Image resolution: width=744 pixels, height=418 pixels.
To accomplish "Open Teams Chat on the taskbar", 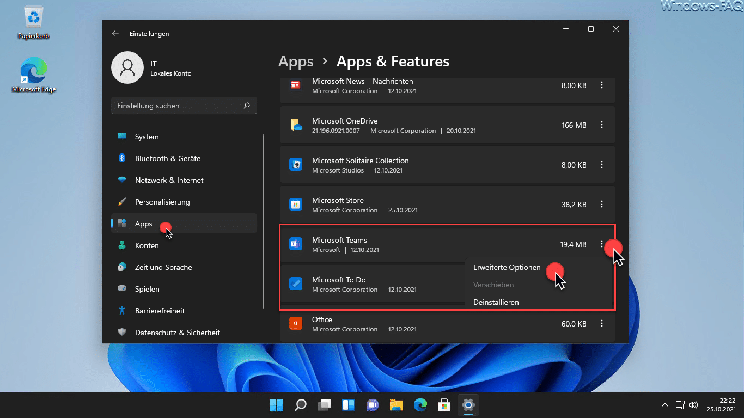I will coord(373,405).
